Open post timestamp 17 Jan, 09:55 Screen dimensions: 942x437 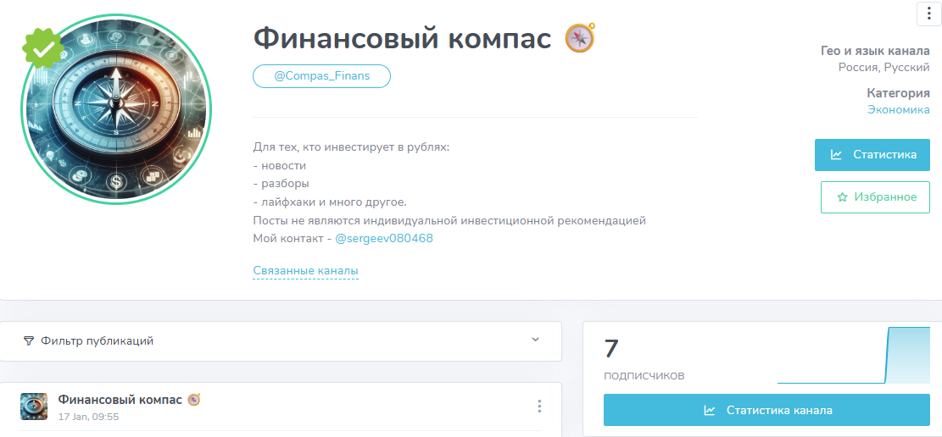88,416
